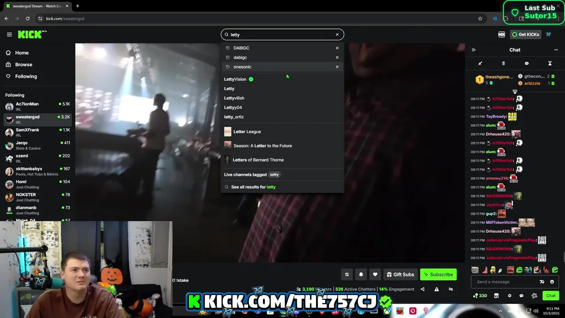Collapse the chat panel arrow icon
Screen dimensions: 565x318
point(474,50)
